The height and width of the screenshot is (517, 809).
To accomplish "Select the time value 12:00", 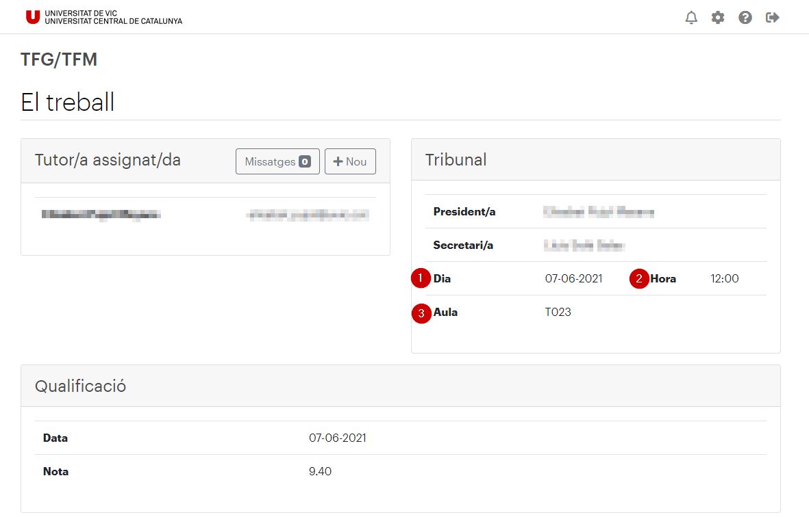I will [x=724, y=278].
